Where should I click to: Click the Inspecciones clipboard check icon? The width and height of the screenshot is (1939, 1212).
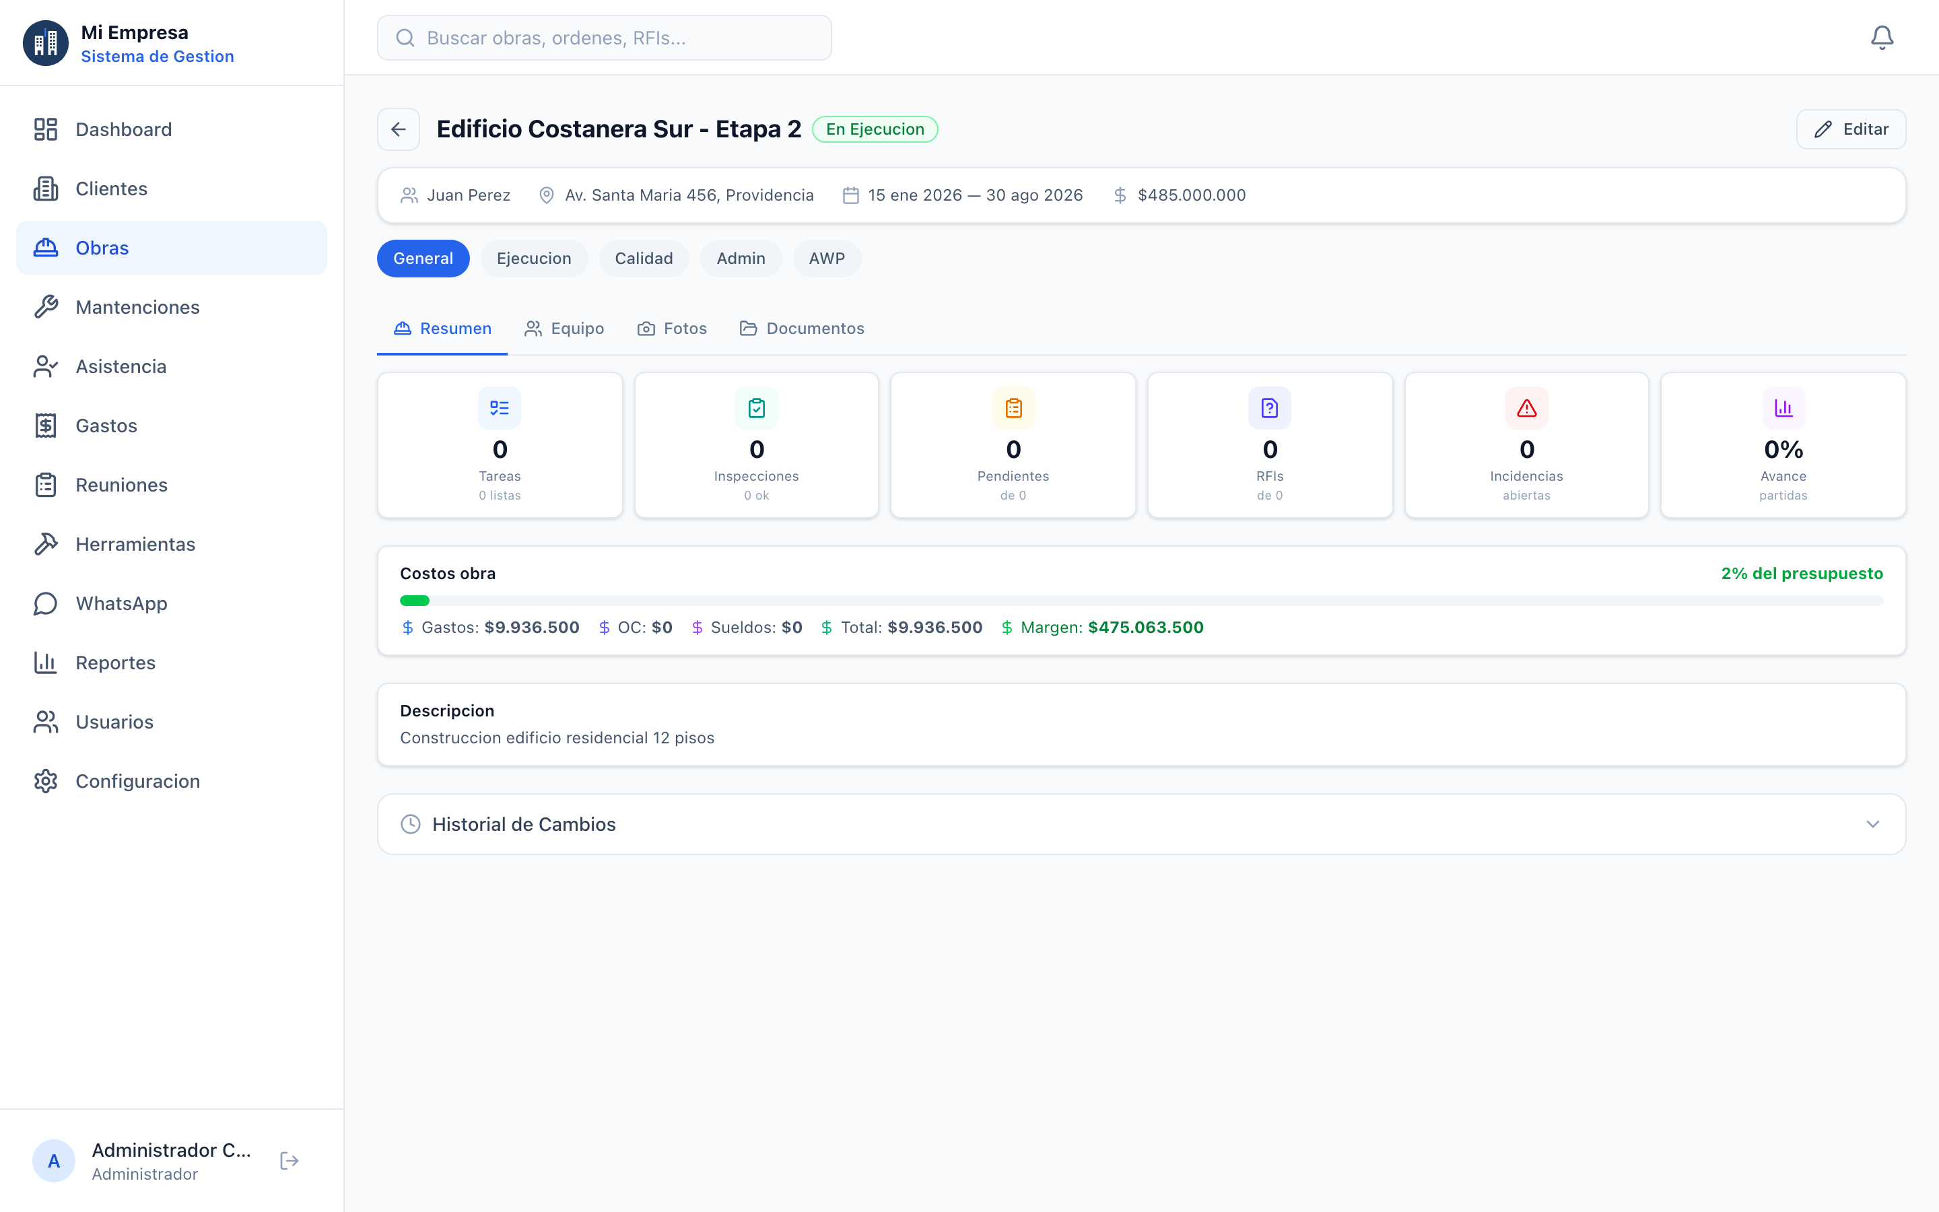tap(756, 408)
